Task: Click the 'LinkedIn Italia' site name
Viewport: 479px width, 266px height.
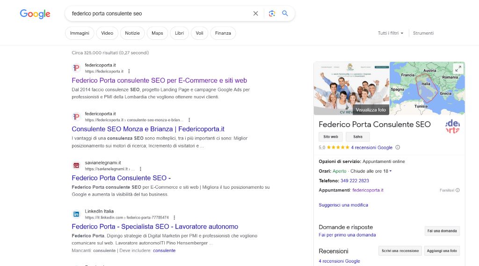Action: pyautogui.click(x=99, y=211)
